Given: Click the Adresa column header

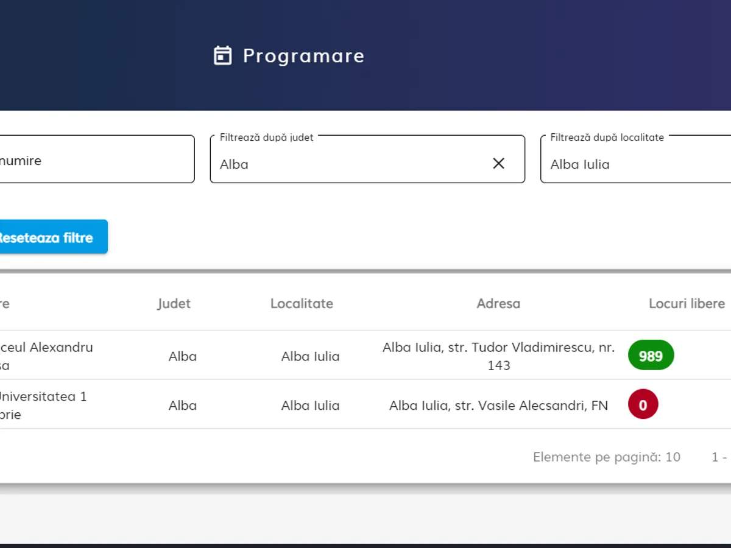Looking at the screenshot, I should (x=498, y=304).
